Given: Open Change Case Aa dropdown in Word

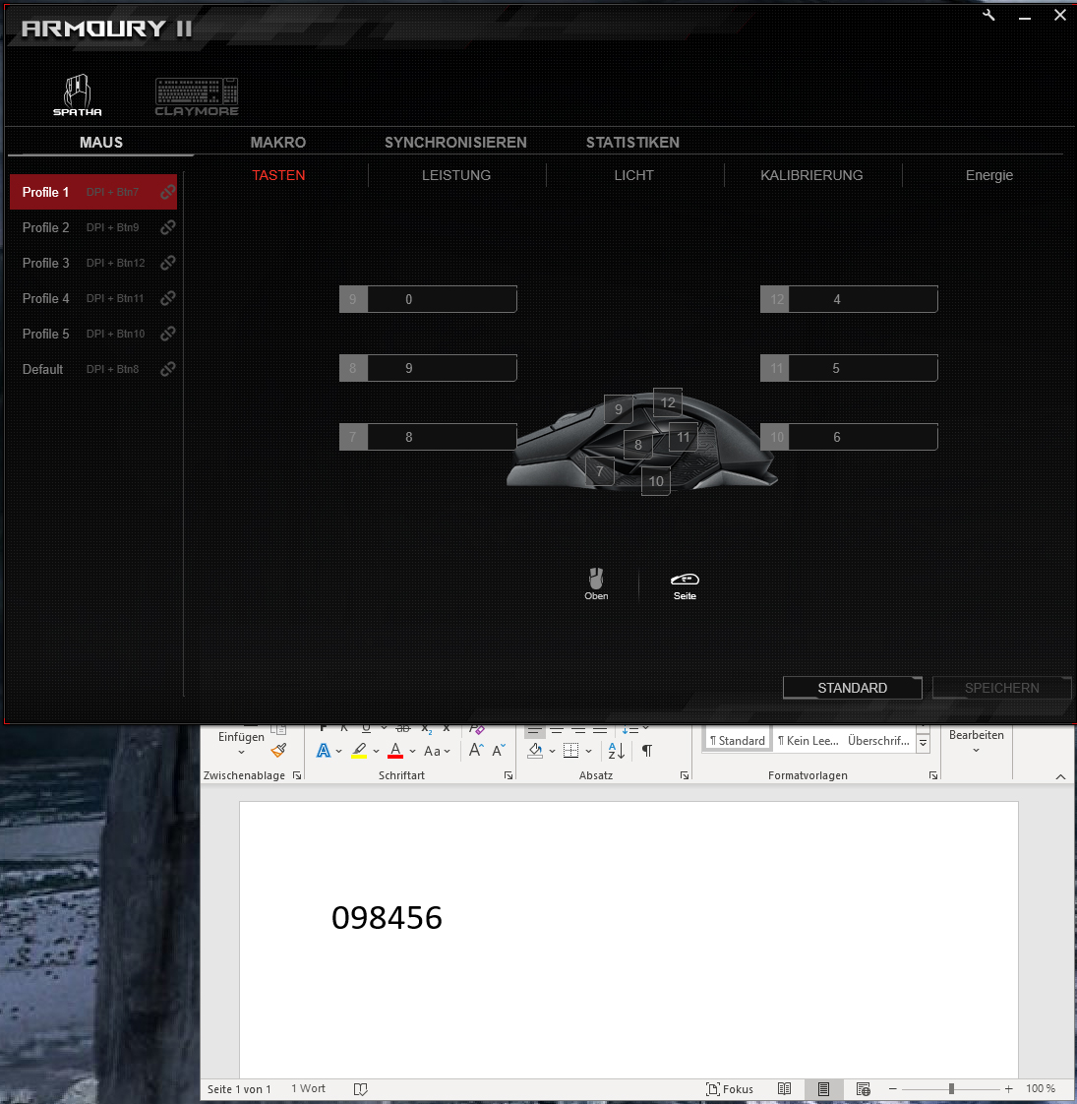Looking at the screenshot, I should (x=437, y=752).
